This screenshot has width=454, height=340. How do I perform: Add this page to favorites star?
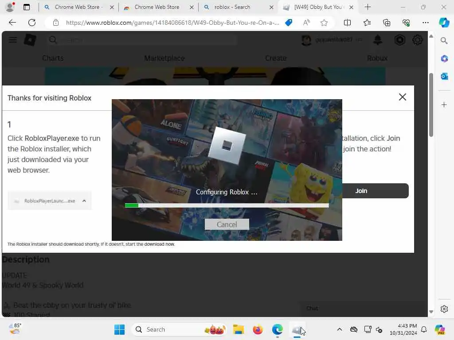pos(324,23)
